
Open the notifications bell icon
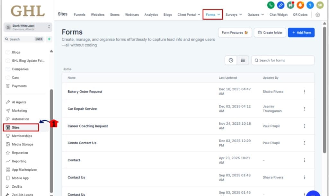tap(300, 5)
